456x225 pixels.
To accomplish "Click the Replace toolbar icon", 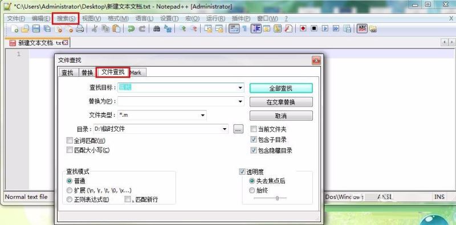I will click(168, 29).
